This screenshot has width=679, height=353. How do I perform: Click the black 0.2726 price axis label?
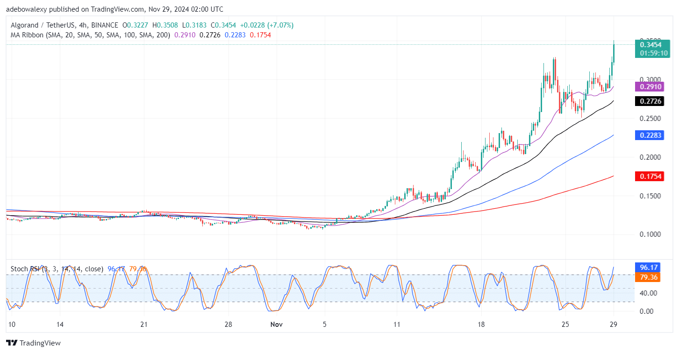click(x=650, y=101)
